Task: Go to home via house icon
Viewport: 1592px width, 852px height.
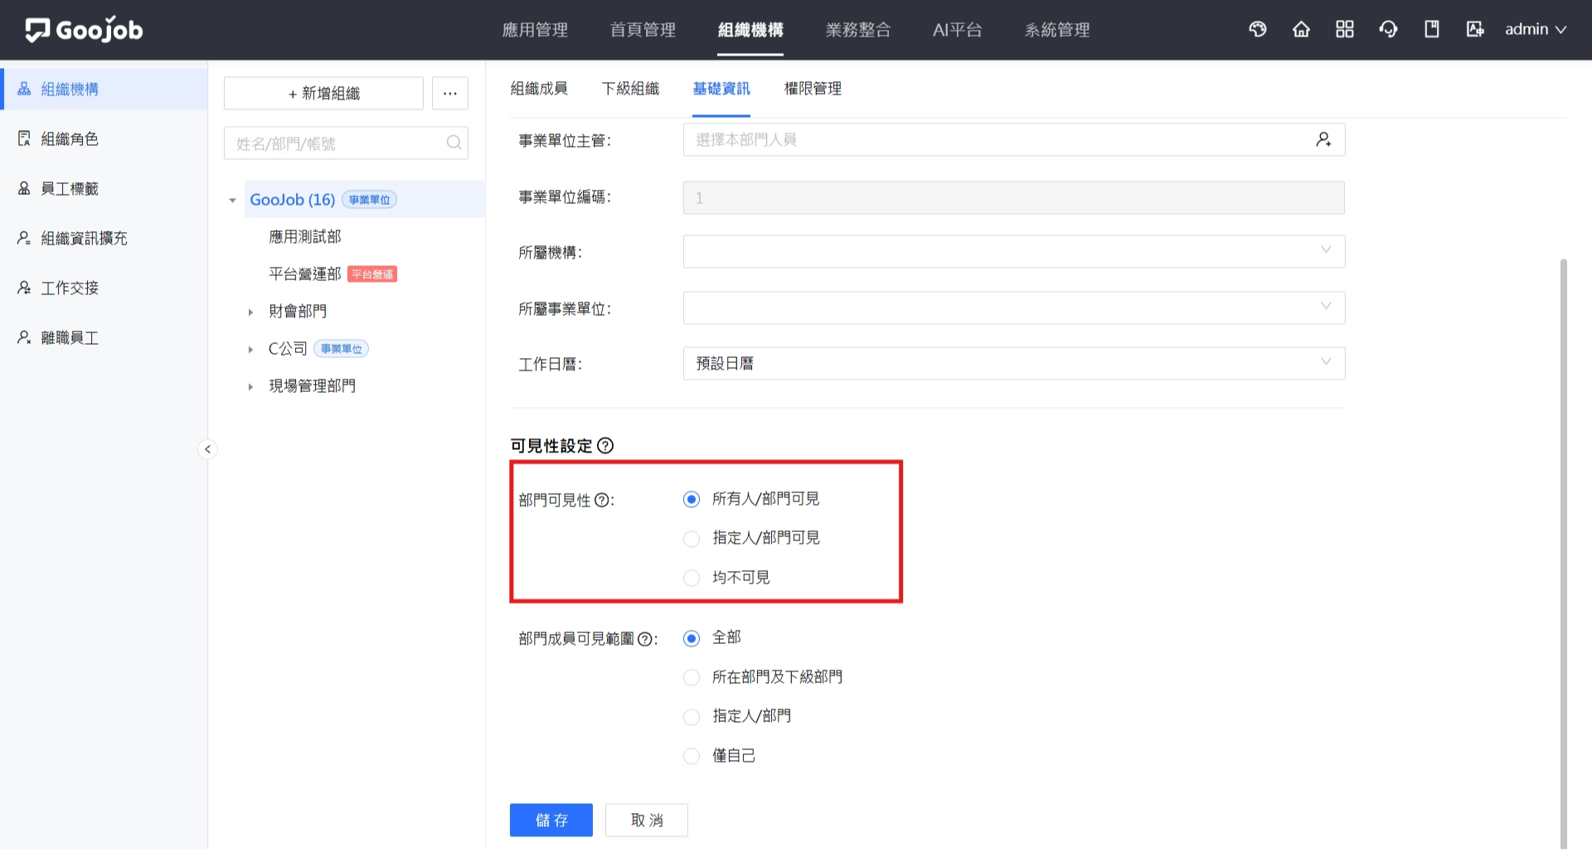Action: pos(1301,30)
